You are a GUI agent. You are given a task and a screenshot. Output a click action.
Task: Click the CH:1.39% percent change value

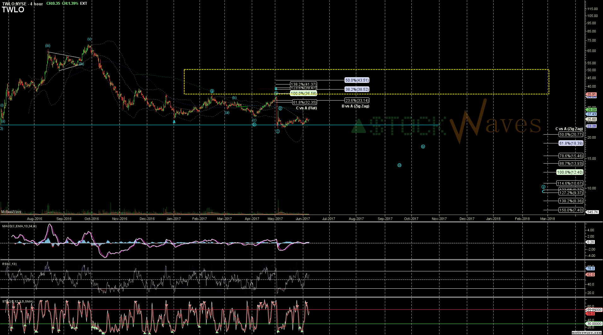70,3
